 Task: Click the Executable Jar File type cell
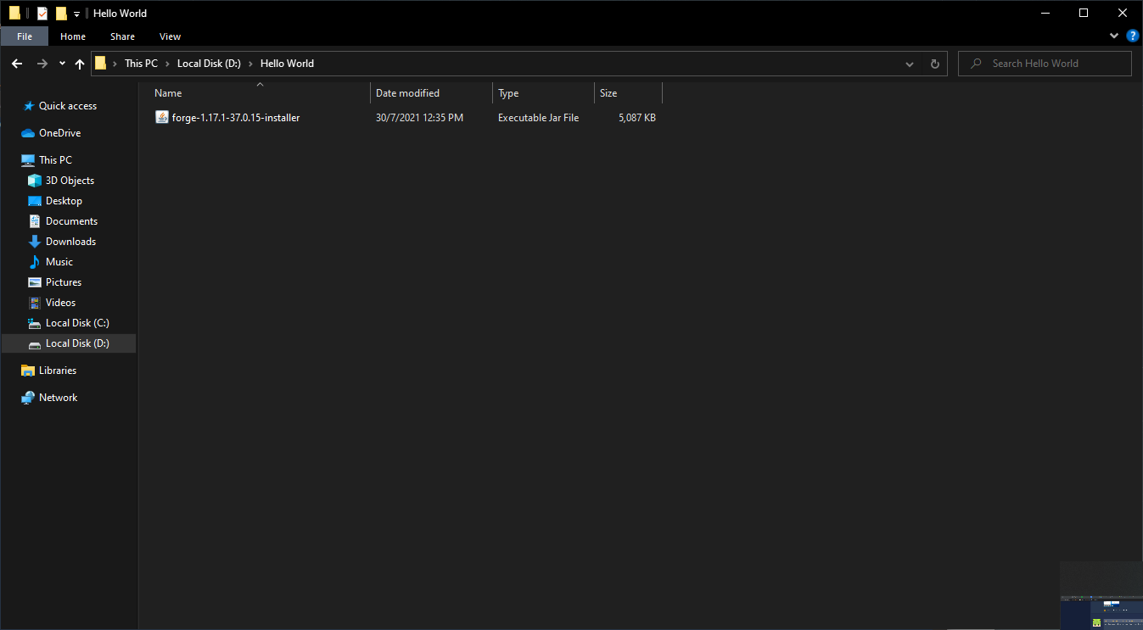(x=538, y=118)
